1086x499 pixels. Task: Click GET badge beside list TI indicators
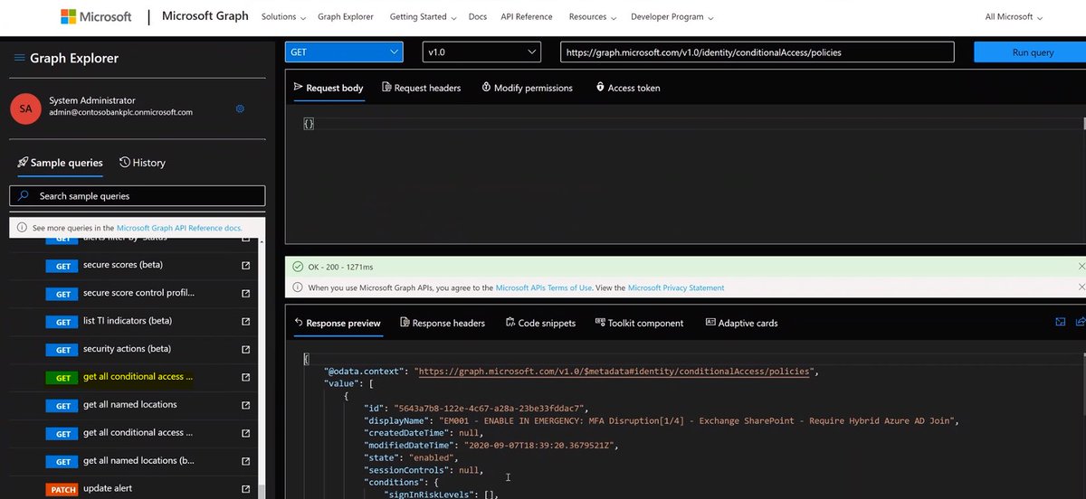coord(62,322)
